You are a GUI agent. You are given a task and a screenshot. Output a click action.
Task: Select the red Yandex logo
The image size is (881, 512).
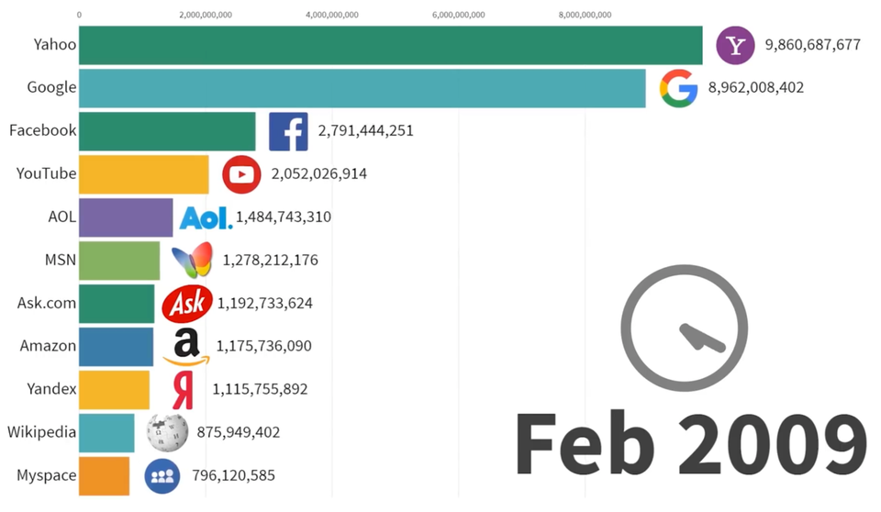click(184, 390)
